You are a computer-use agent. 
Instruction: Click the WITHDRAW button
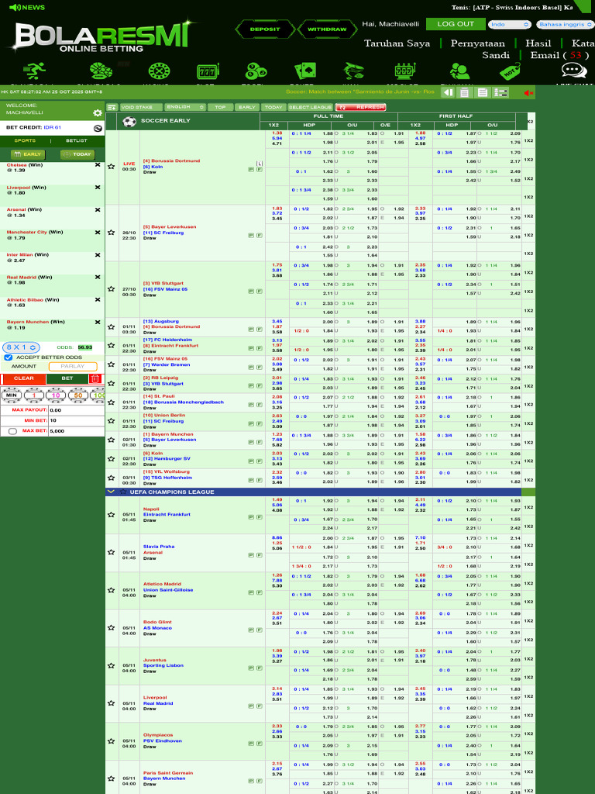(327, 29)
